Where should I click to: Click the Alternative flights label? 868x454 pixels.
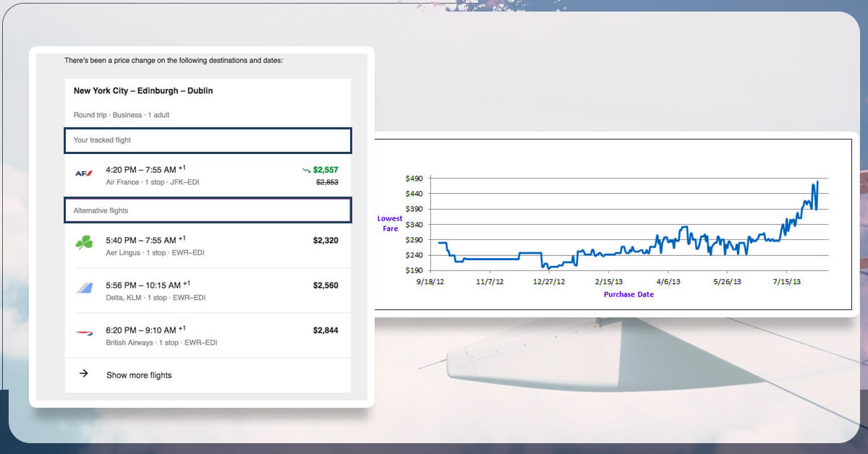tap(101, 210)
